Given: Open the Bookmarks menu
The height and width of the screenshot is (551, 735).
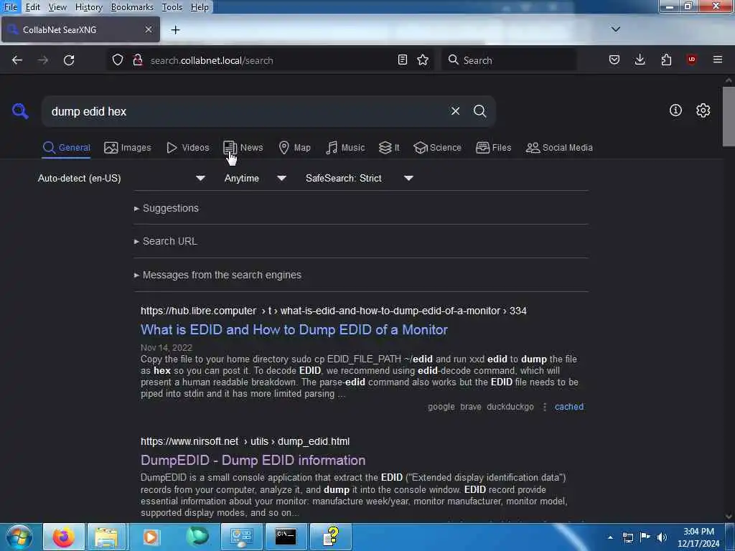Looking at the screenshot, I should click(132, 7).
